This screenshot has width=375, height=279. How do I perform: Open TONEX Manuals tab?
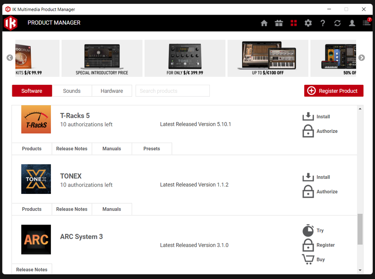coord(112,209)
